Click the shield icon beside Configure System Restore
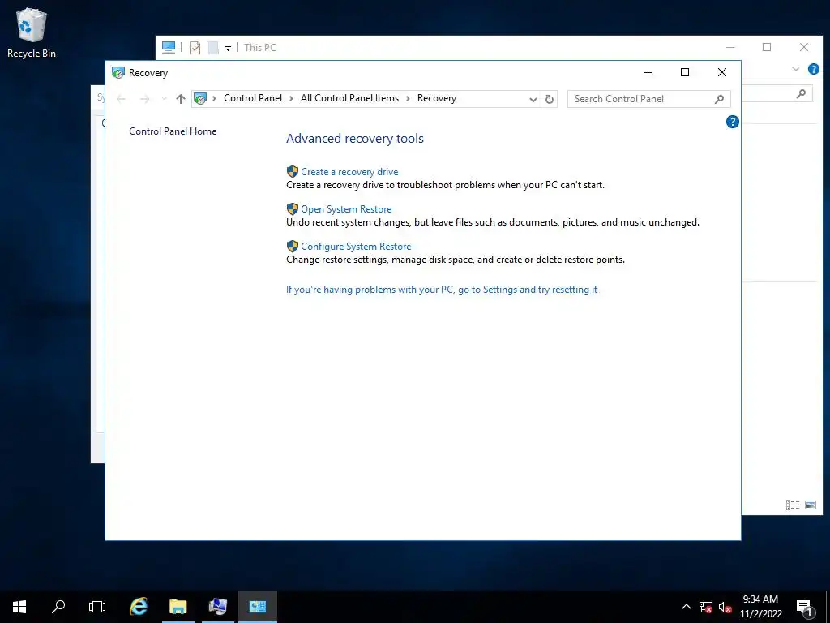The height and width of the screenshot is (623, 830). click(x=292, y=247)
